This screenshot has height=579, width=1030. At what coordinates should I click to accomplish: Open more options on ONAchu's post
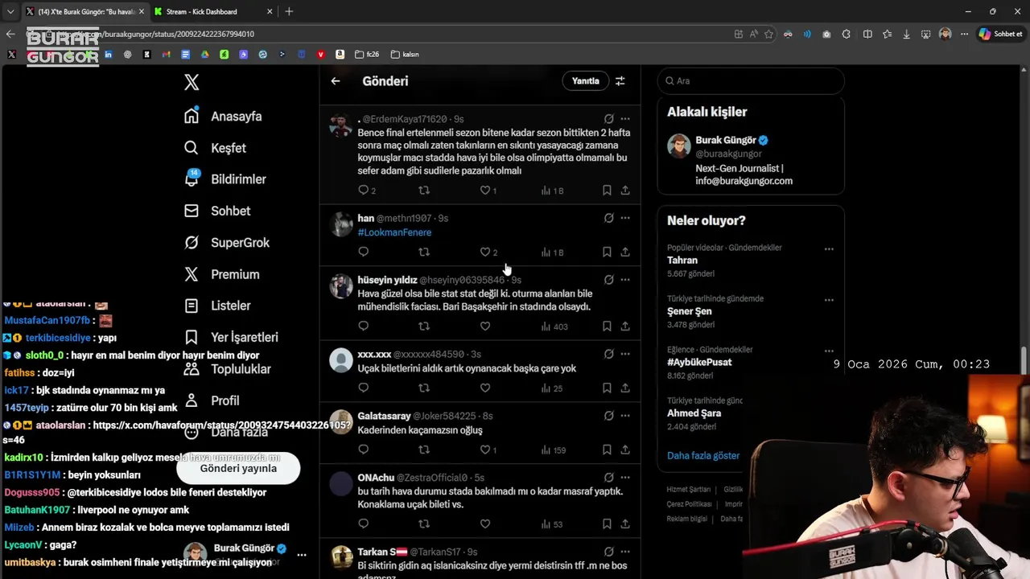click(625, 478)
